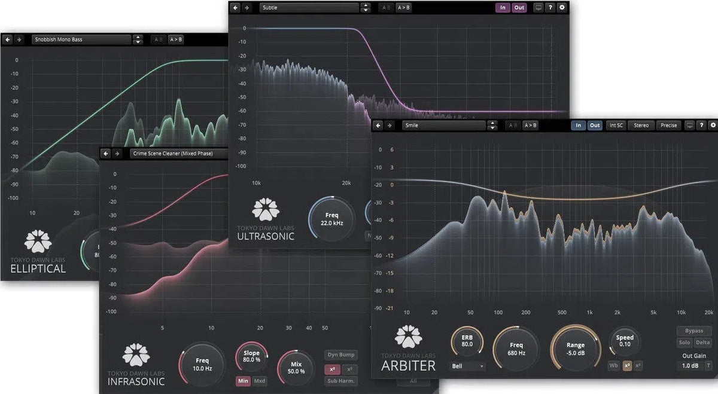Viewport: 718px width, 394px height.
Task: Click the Out Gain value field
Action: tap(689, 365)
